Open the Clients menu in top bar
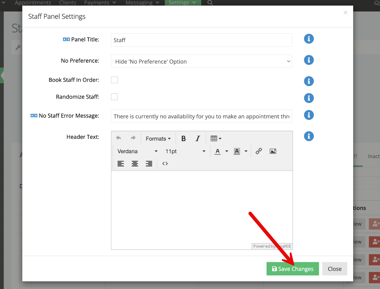The width and height of the screenshot is (380, 289). 68,3
